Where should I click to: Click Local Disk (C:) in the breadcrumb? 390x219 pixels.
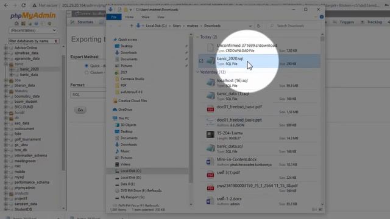(156, 26)
